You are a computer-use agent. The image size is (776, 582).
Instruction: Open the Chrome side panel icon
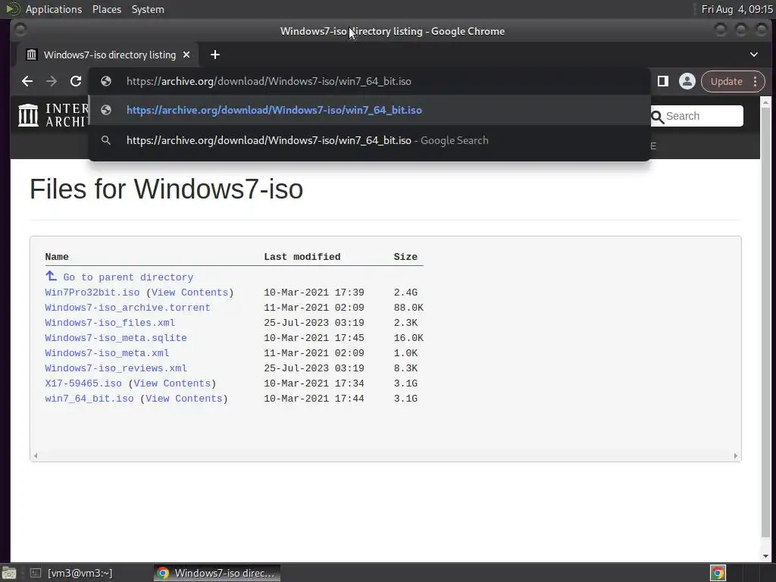662,81
